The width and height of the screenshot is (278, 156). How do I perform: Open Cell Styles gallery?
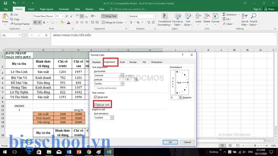(x=188, y=20)
